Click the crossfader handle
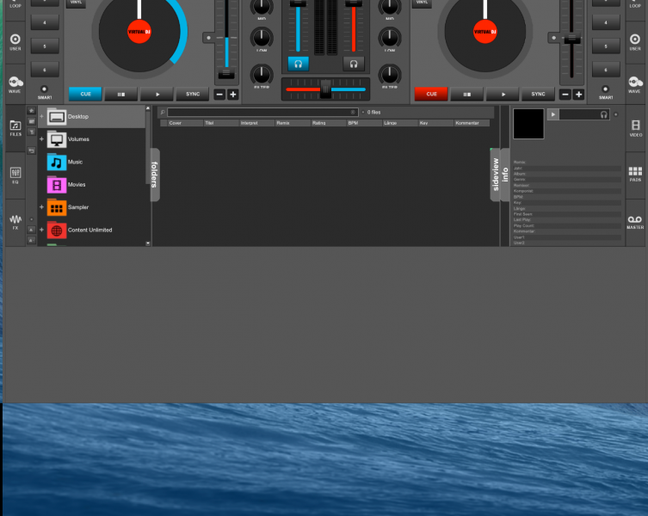The height and width of the screenshot is (516, 648). pos(325,89)
